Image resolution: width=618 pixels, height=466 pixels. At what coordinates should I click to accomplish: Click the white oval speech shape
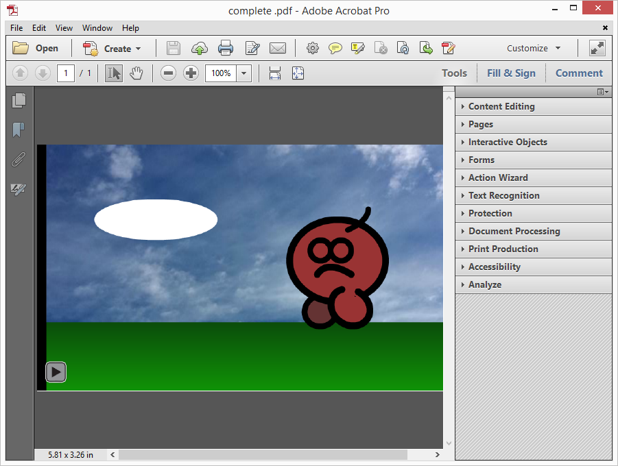(156, 219)
